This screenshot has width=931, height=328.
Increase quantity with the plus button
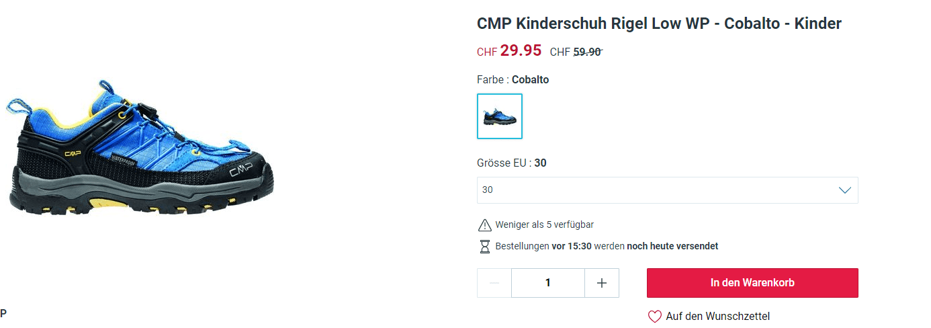pos(602,283)
